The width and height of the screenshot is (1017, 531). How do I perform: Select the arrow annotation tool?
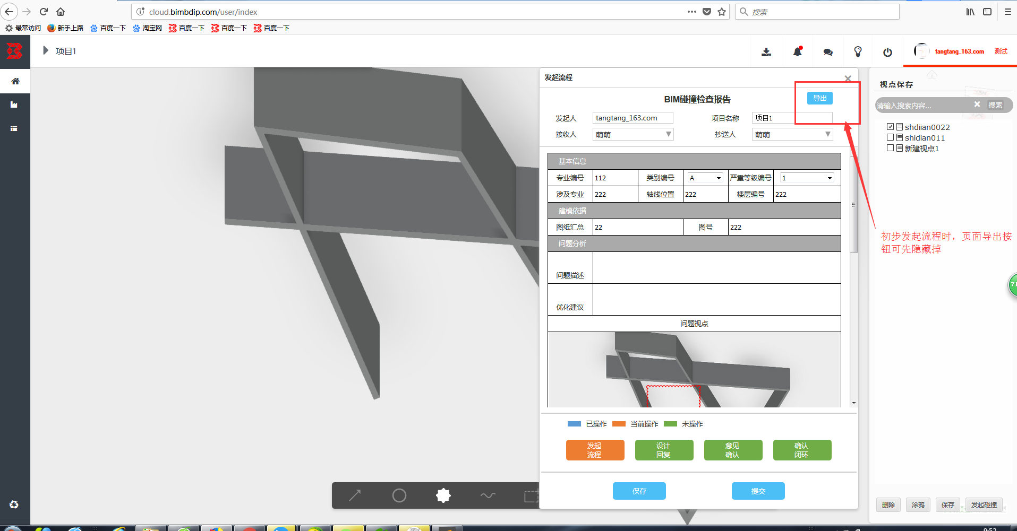(355, 495)
